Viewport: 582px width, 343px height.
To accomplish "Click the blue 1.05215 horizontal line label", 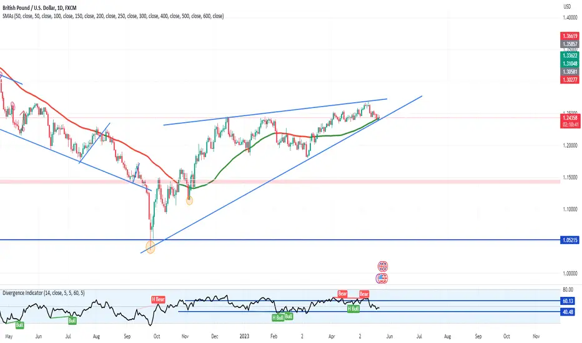I will click(x=570, y=240).
